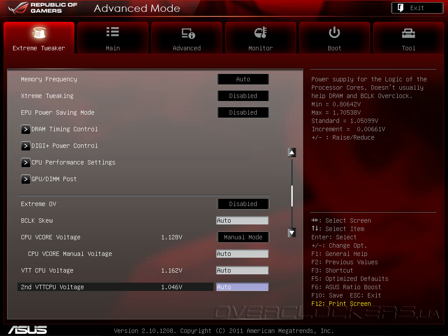The image size is (448, 336).
Task: Click the Boot tab power icon
Action: click(334, 32)
